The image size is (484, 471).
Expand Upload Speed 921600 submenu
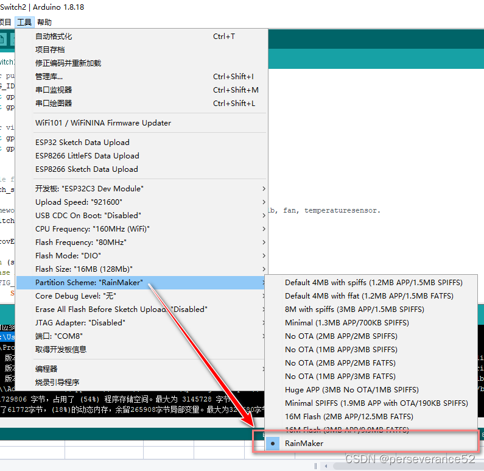[x=141, y=202]
